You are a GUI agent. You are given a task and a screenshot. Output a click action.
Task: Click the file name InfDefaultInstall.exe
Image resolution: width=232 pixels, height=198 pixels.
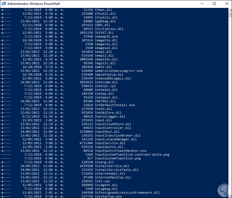(115, 105)
